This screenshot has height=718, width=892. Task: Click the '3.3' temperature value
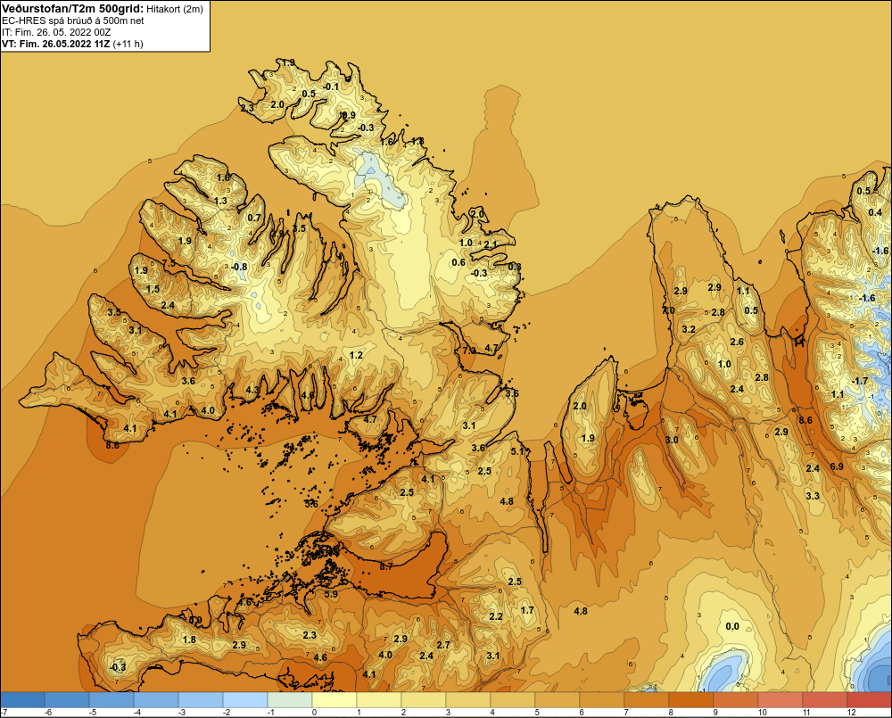(x=813, y=496)
